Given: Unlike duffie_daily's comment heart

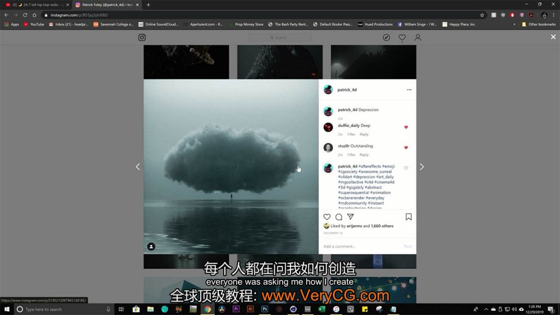Looking at the screenshot, I should tap(406, 127).
